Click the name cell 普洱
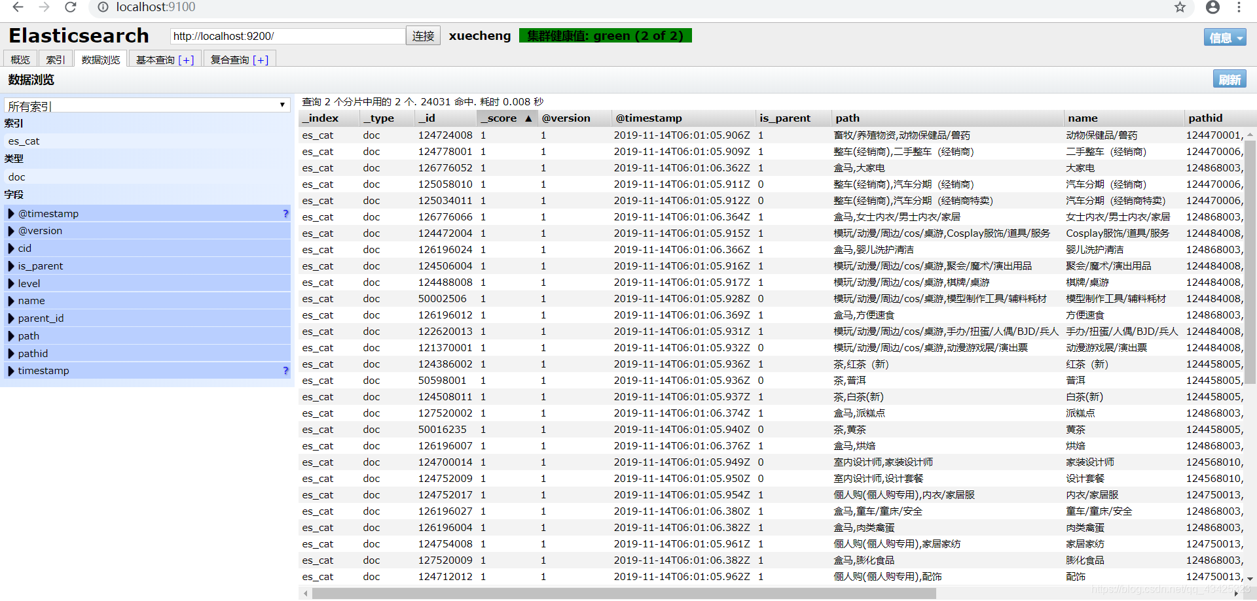The width and height of the screenshot is (1257, 601). 1076,381
